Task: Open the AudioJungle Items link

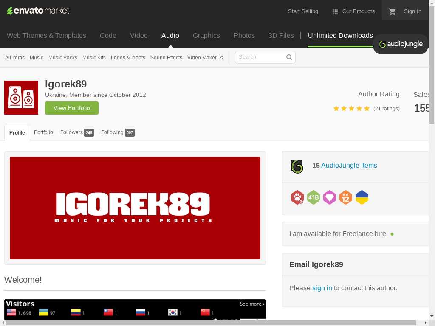Action: (x=349, y=166)
